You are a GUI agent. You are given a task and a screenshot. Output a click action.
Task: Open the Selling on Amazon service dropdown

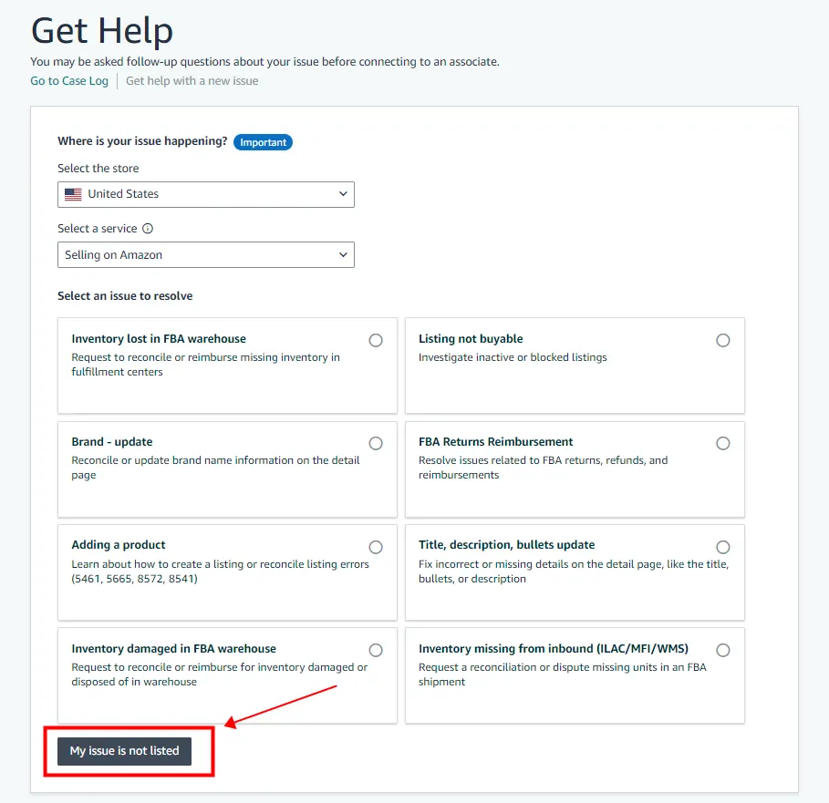[205, 254]
